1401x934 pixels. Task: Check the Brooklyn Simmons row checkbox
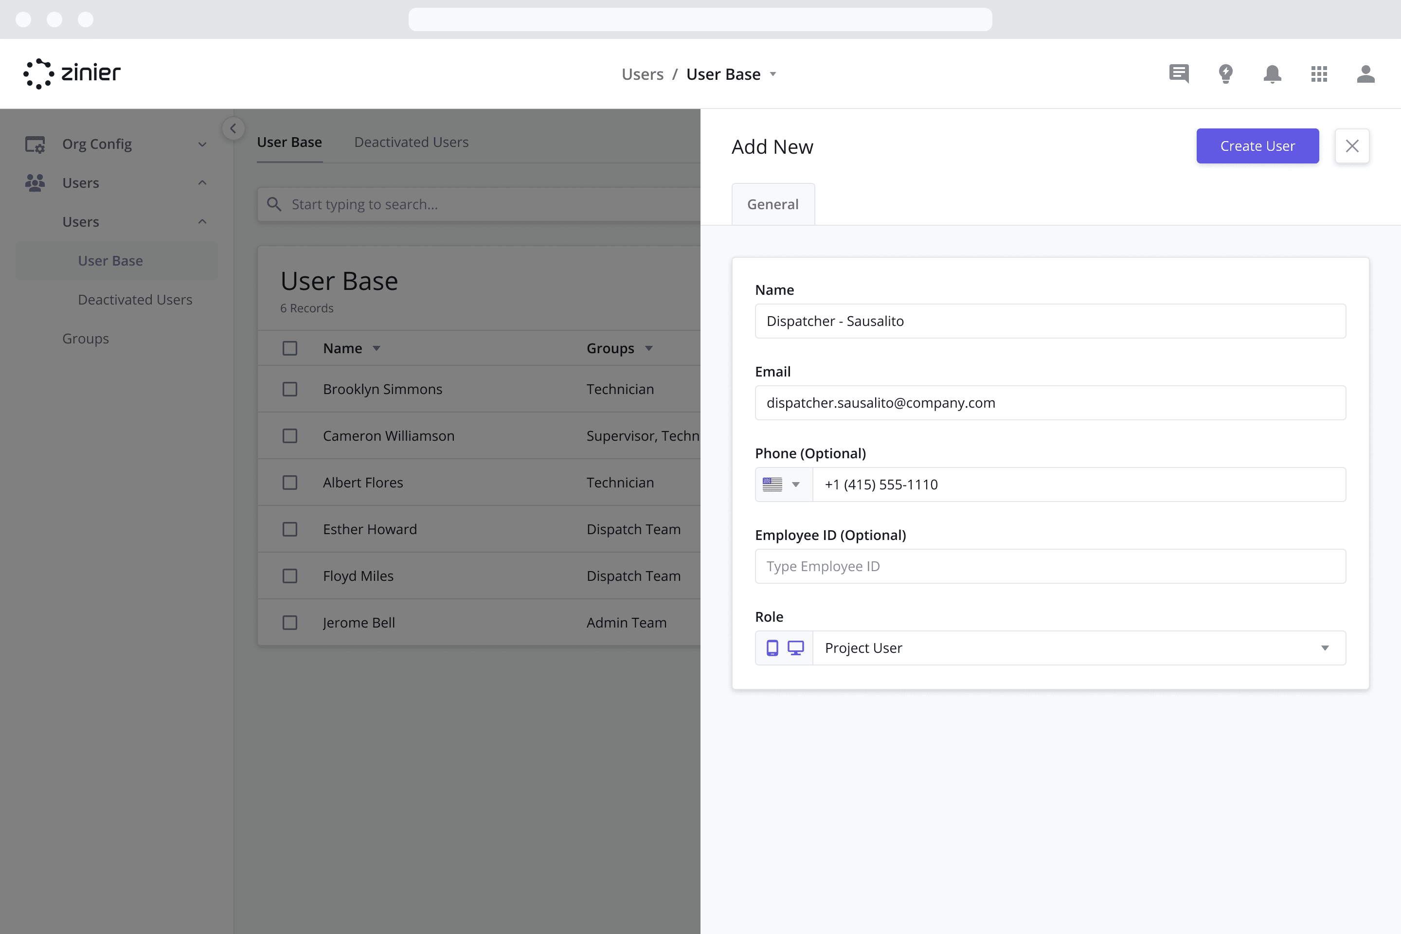(x=289, y=389)
